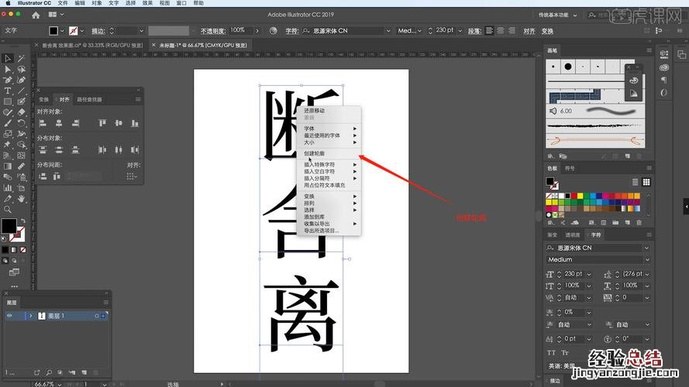Viewport: 689px width, 387px height.
Task: Select the Selection arrow tool
Action: [x=8, y=58]
